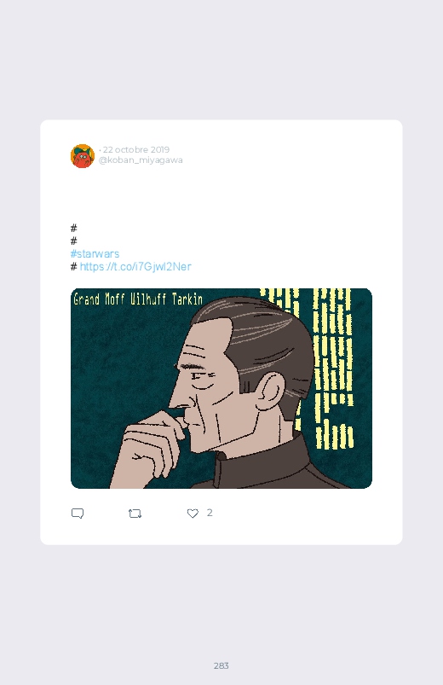Click the like count number 2

click(x=210, y=513)
